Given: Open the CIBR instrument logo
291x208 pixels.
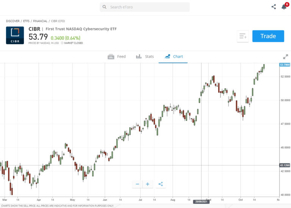Looking at the screenshot, I should tap(15, 35).
